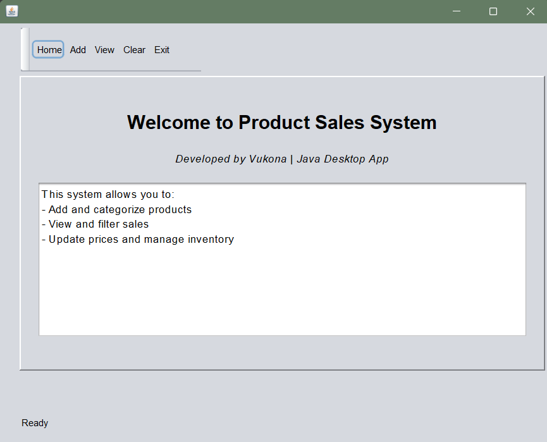Minimize the application window
This screenshot has height=442, width=547.
coord(457,11)
